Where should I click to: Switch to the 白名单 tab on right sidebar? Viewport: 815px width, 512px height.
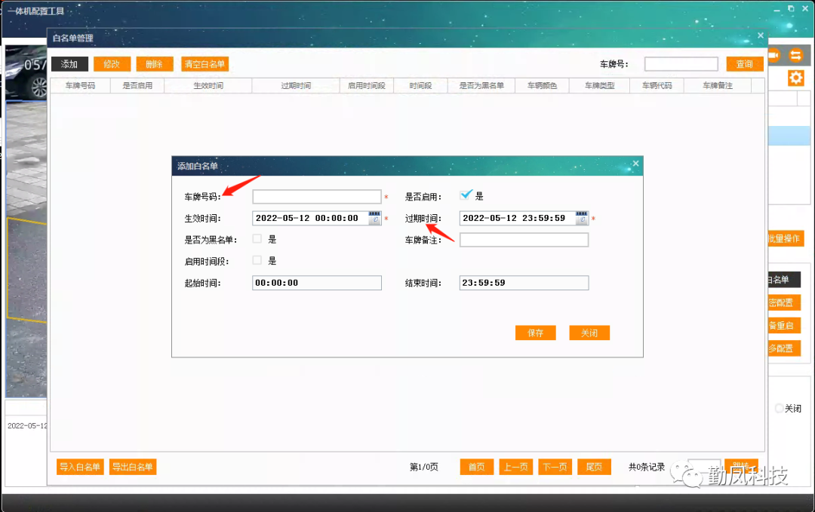(x=785, y=279)
